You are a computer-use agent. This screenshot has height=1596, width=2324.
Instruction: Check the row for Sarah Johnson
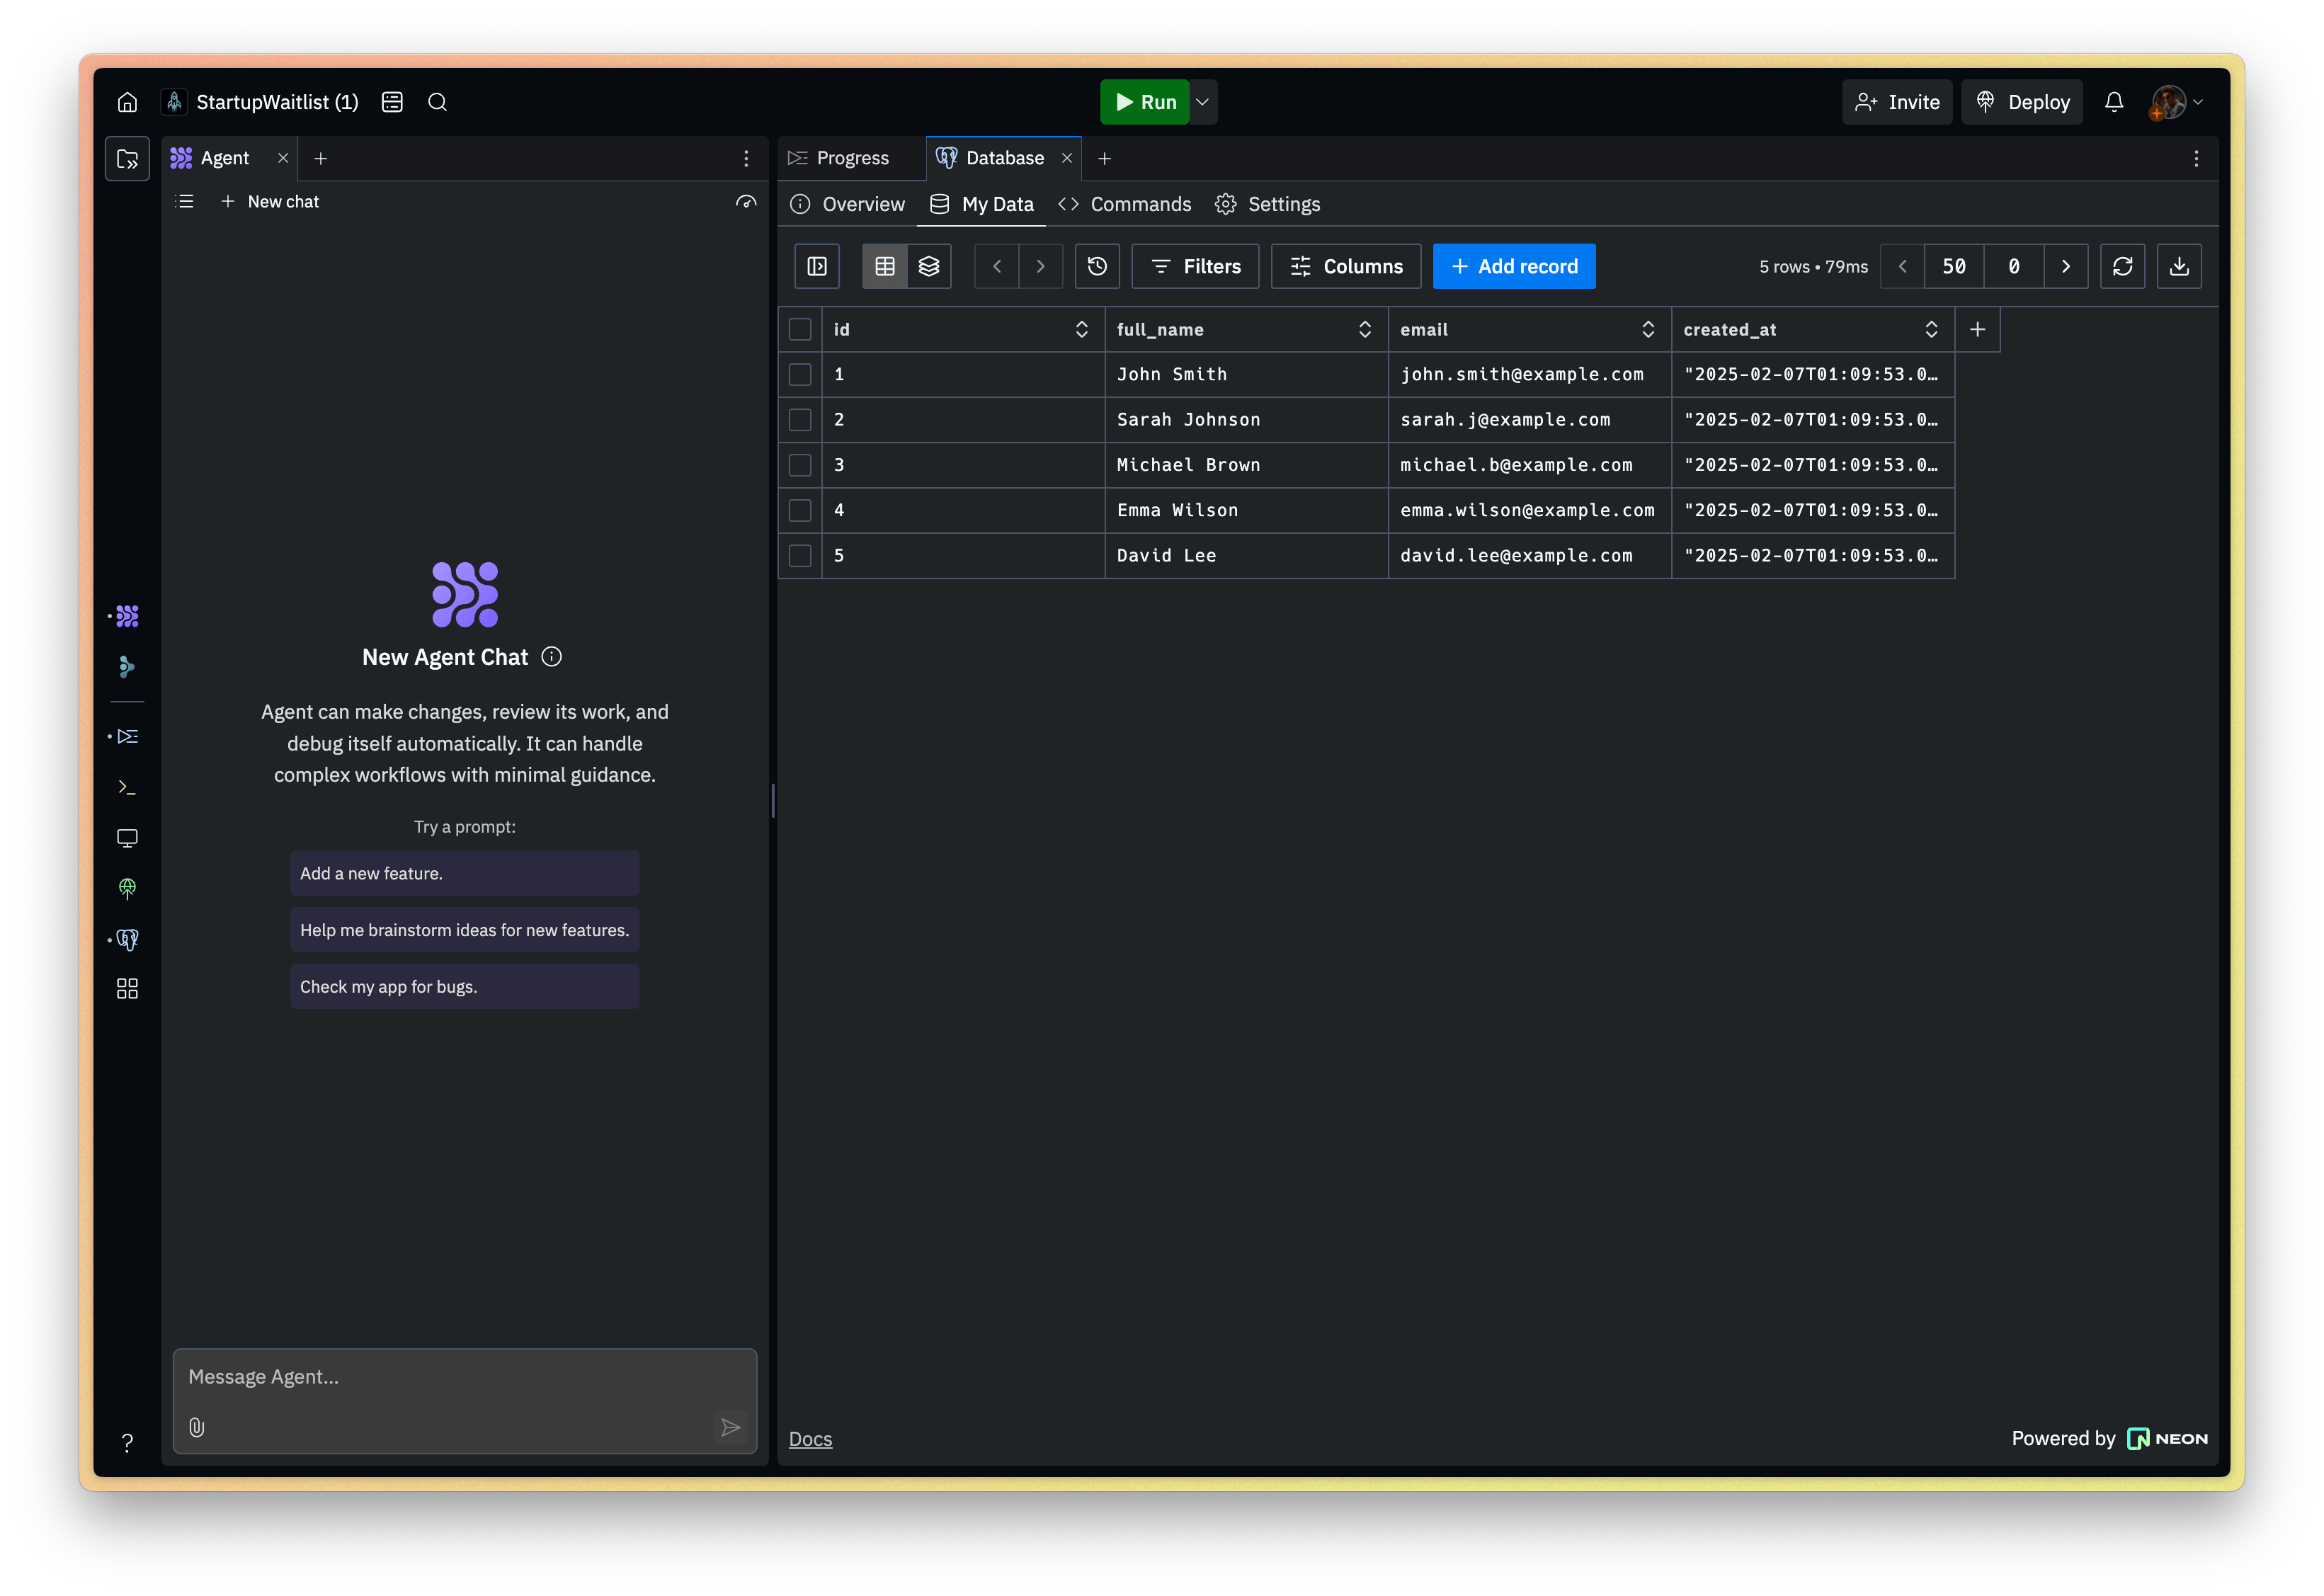800,419
